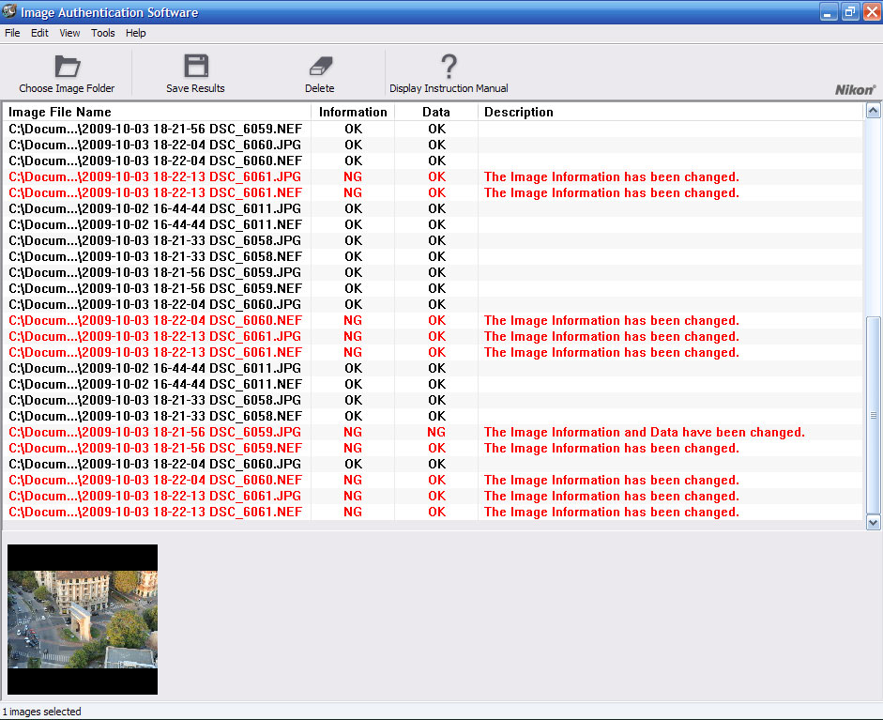Click the Information column header
This screenshot has height=720, width=883.
tap(353, 112)
